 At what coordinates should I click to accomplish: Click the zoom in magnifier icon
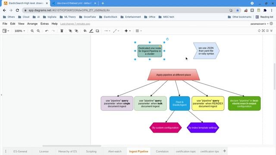pos(32,31)
